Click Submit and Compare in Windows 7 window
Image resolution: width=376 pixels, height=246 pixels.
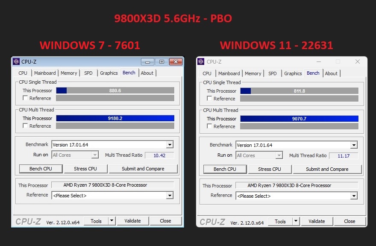143,169
